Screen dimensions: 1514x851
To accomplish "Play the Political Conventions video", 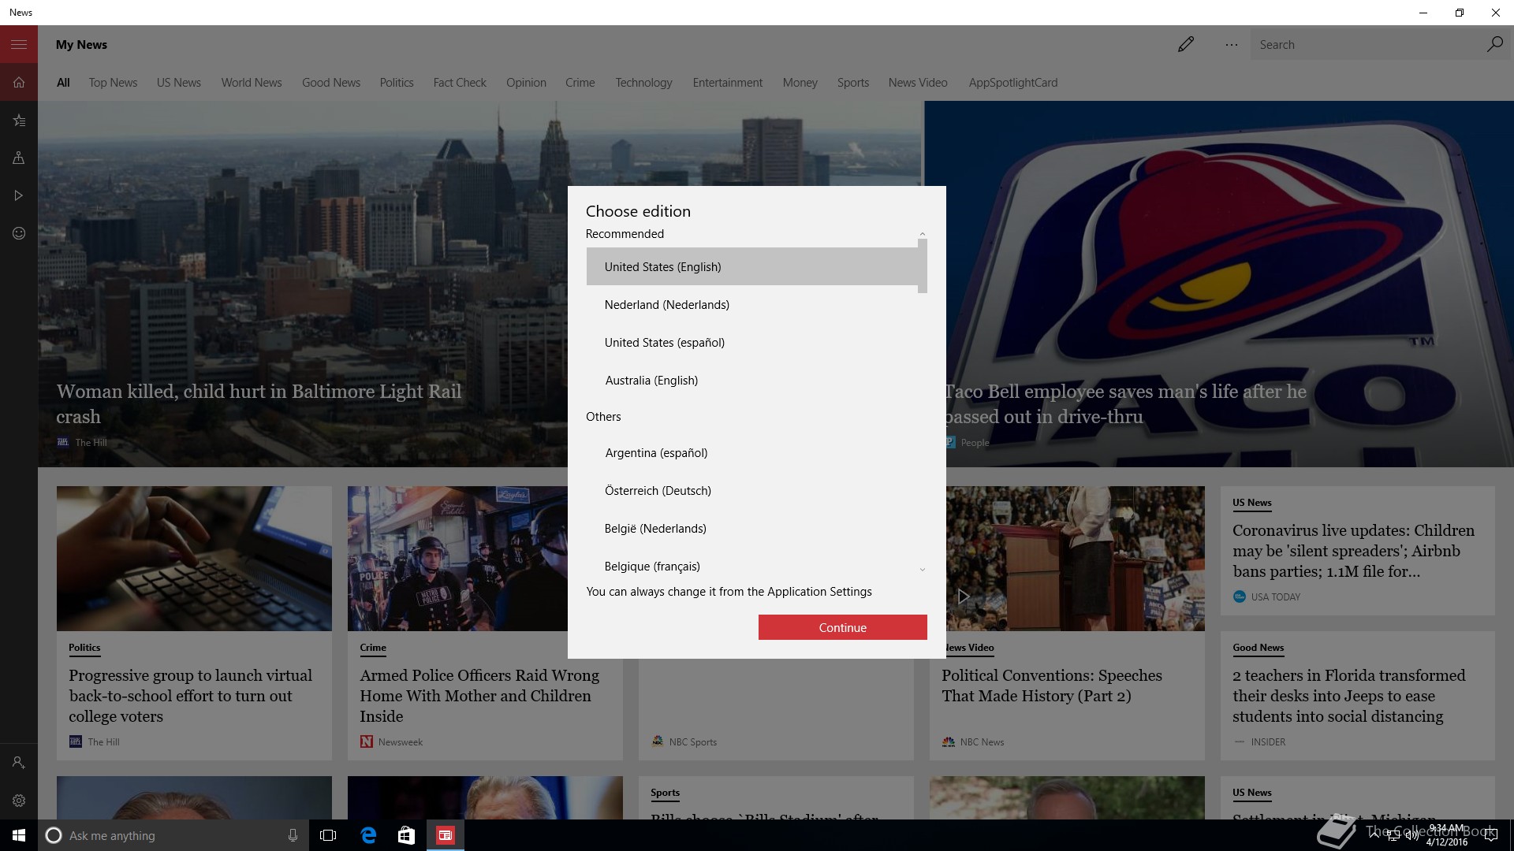I will pyautogui.click(x=964, y=596).
